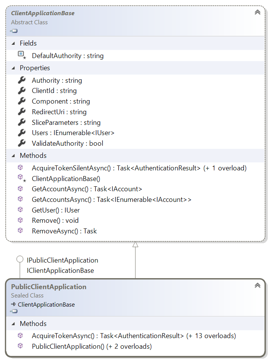Select the DefaultAuthority : string field

pos(67,56)
